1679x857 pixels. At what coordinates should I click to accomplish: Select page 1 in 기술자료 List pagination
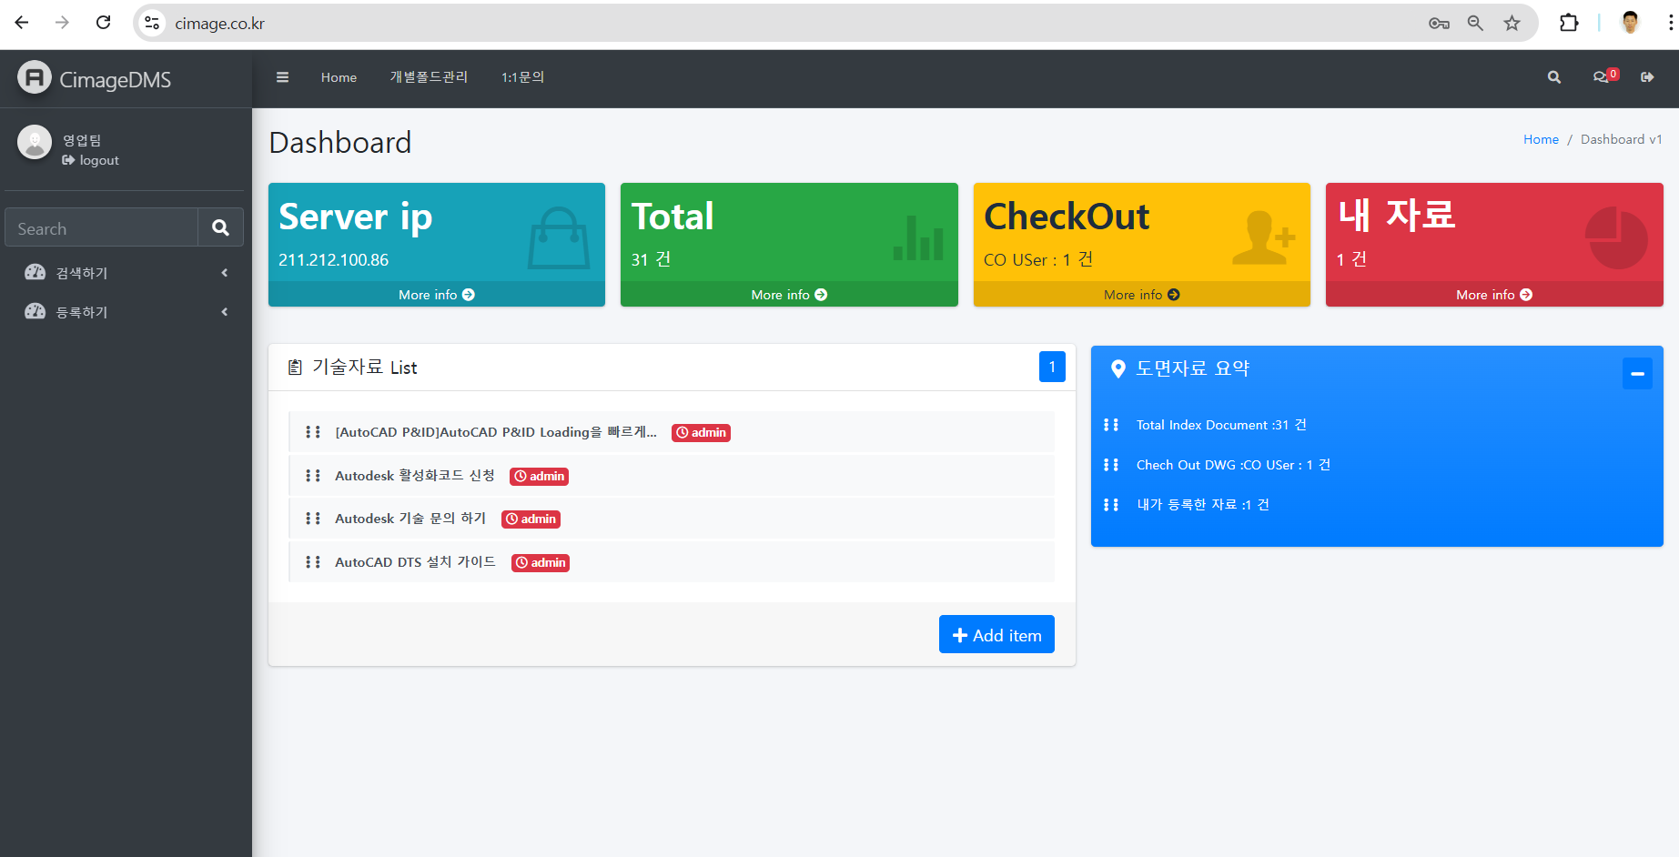coord(1052,367)
